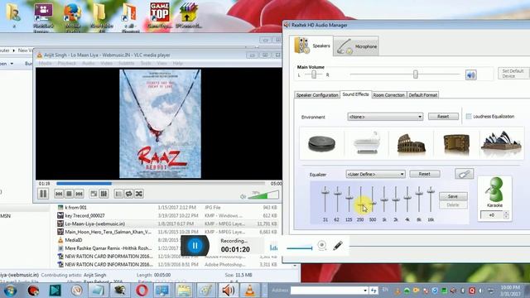Switch to Speaker Configuration tab
The image size is (530, 298).
point(317,95)
